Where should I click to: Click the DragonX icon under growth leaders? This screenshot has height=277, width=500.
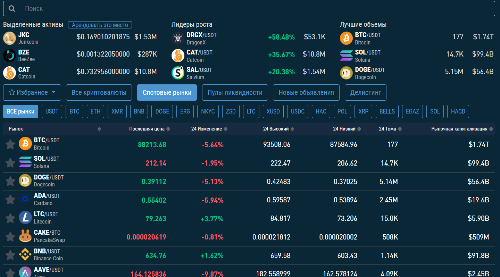pos(178,38)
